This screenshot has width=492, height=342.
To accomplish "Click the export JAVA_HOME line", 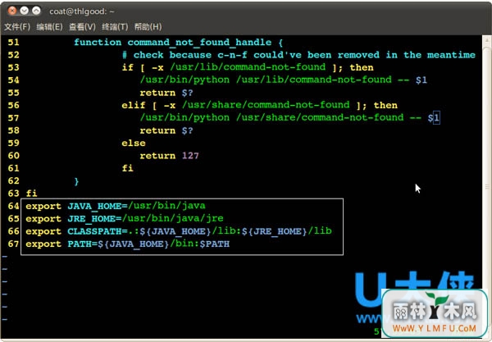I will tap(116, 206).
